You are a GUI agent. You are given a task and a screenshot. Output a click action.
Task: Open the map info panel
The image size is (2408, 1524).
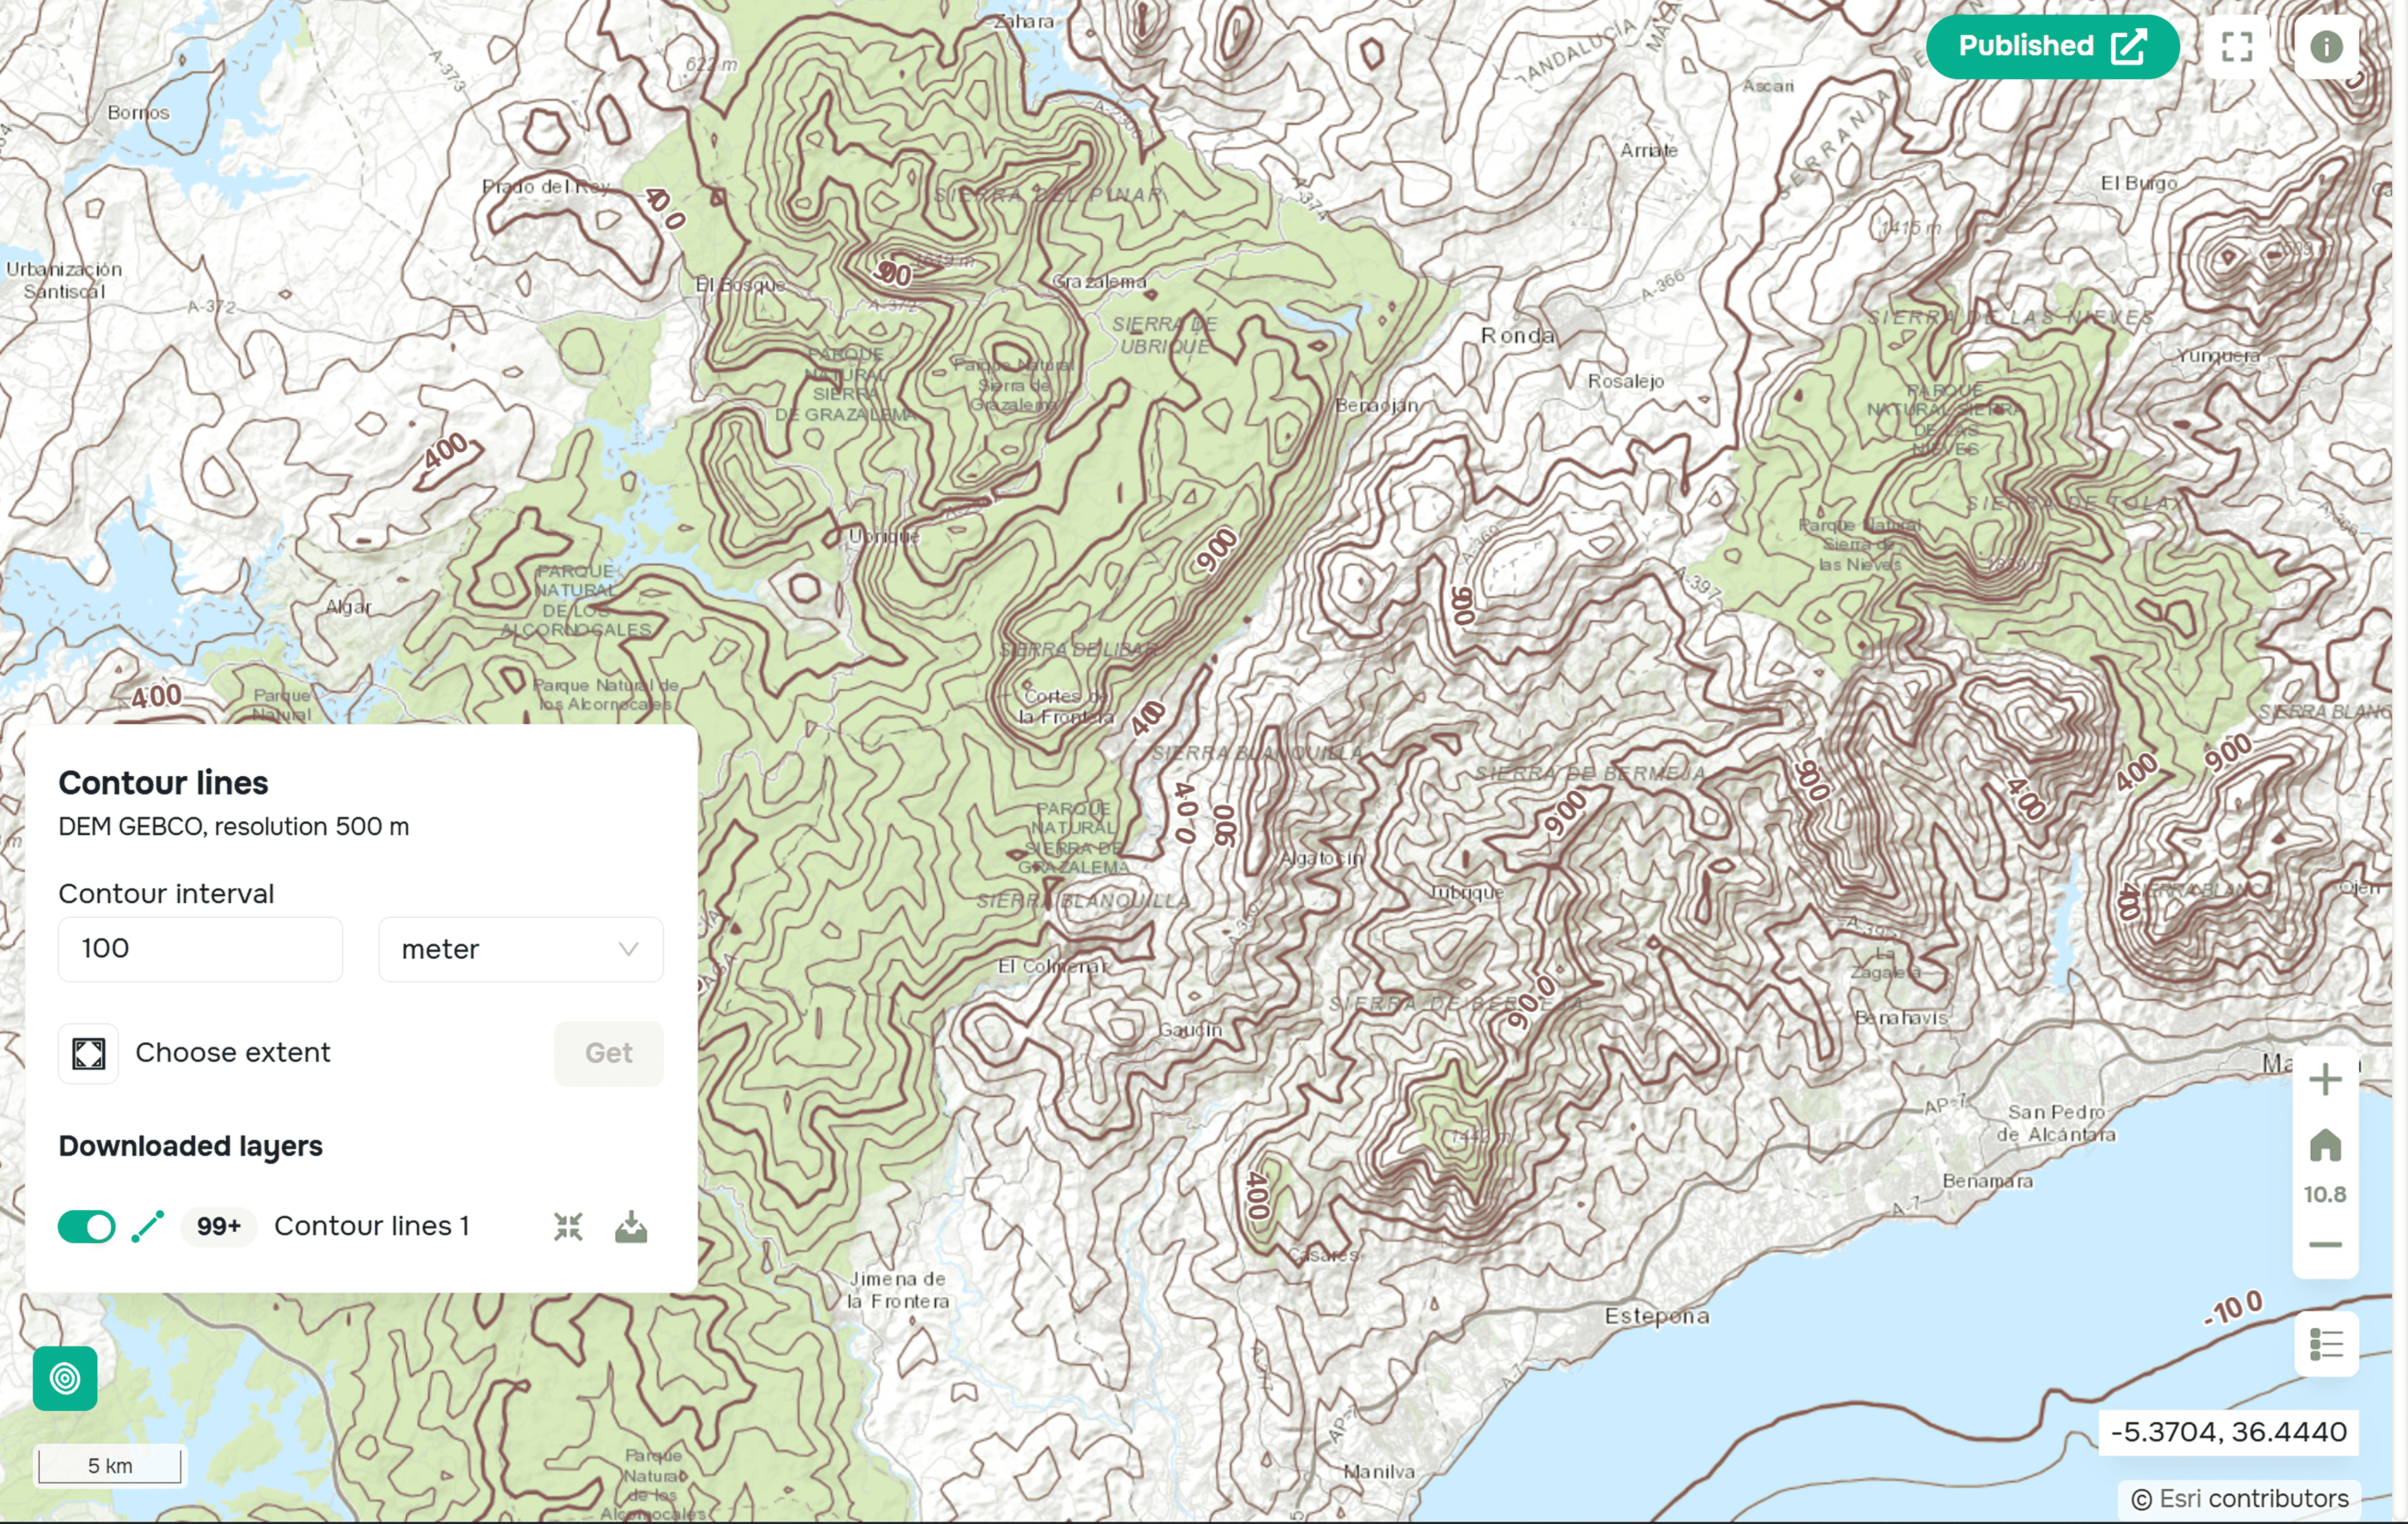click(2326, 46)
